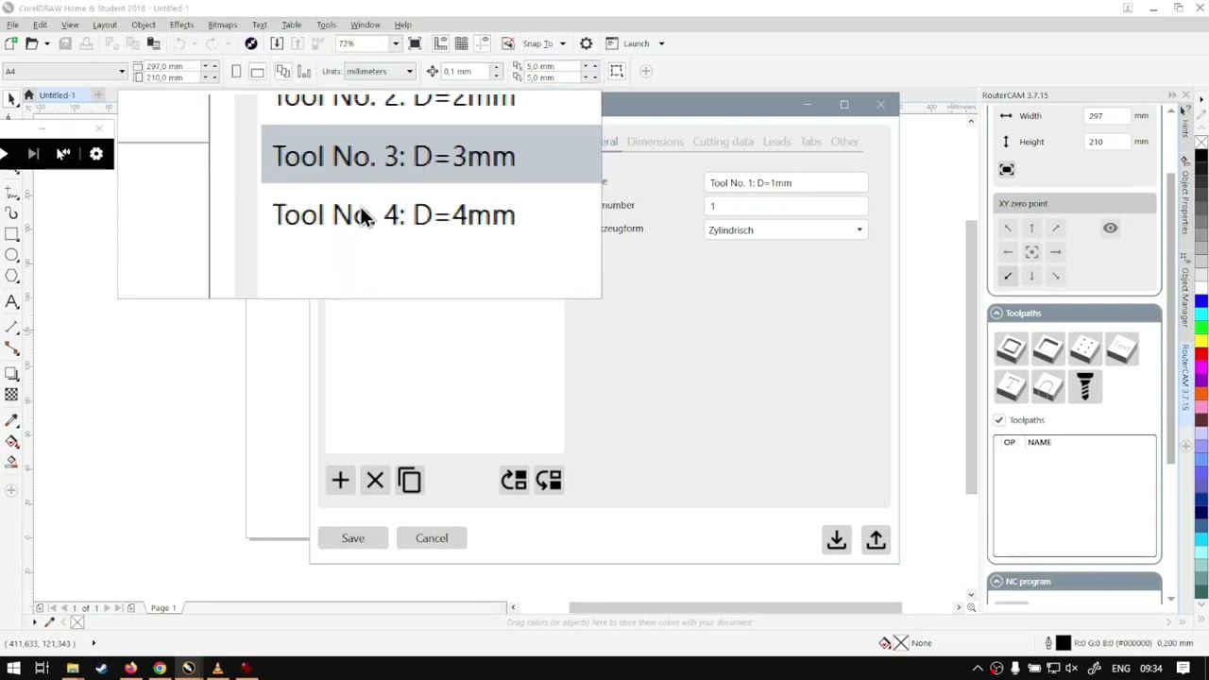The image size is (1209, 680).
Task: Open the Snap To dropdown
Action: coord(562,43)
